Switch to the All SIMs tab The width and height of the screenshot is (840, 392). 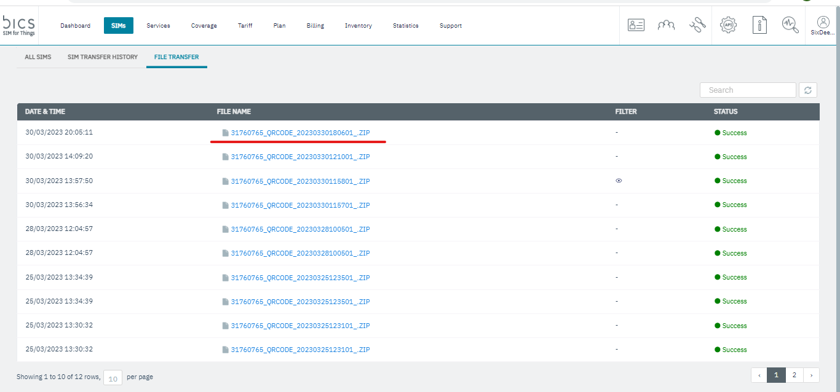coord(38,57)
